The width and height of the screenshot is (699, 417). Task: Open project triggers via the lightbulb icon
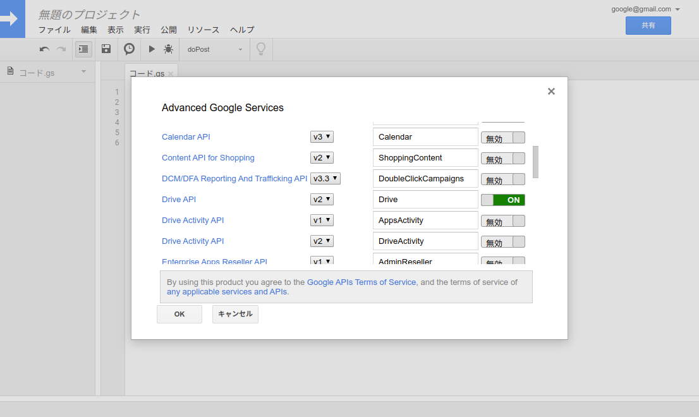(260, 49)
